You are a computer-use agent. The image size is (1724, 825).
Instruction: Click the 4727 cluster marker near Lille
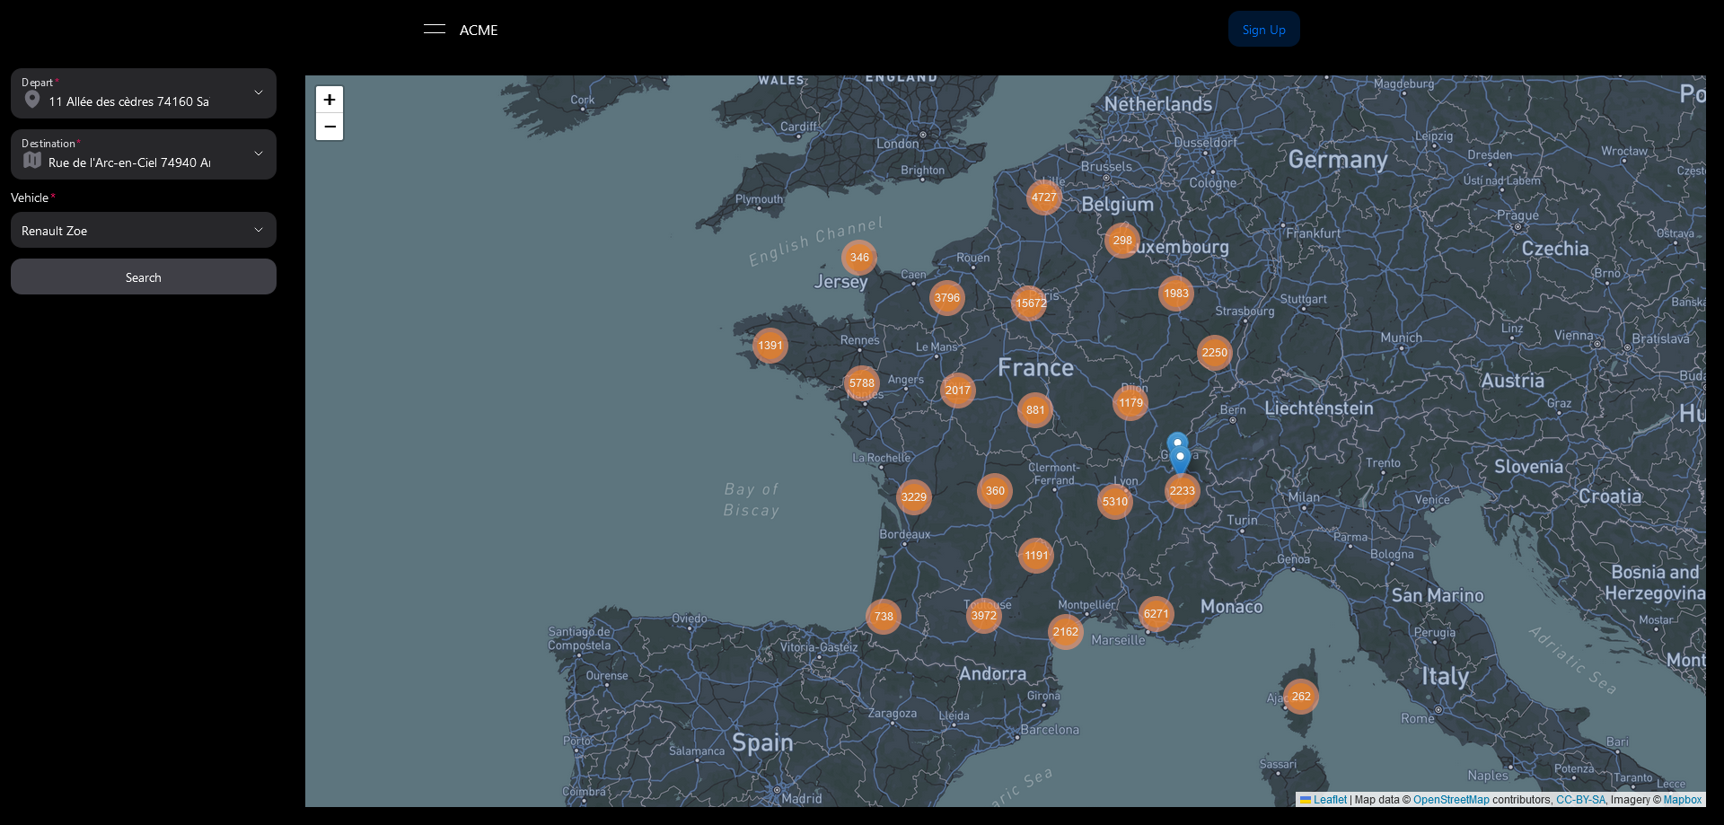[x=1043, y=197]
